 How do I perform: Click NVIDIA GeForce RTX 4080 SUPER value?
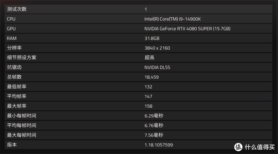tap(187, 29)
